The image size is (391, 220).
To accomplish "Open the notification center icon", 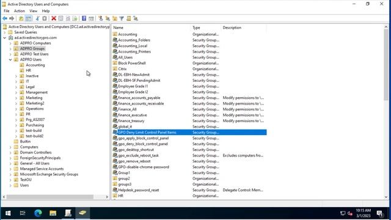I will coord(380,213).
